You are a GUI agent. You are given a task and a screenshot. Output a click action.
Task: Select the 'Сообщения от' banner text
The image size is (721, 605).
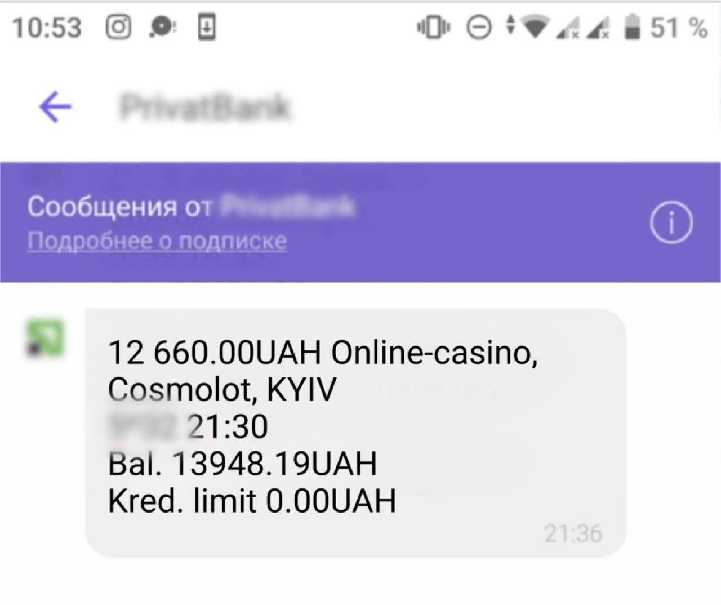[x=119, y=207]
